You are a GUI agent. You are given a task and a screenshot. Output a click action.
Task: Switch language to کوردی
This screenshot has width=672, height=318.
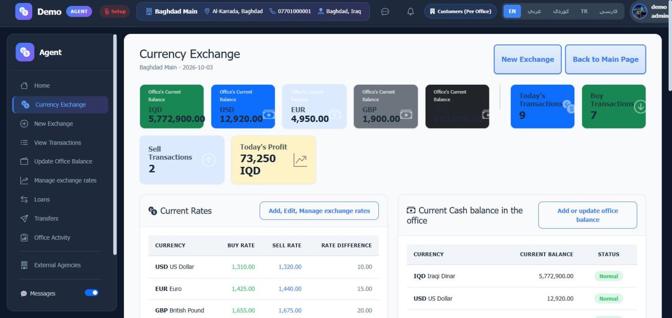click(x=561, y=12)
